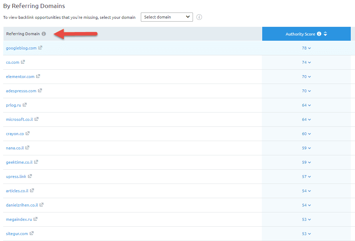Viewport: 355px width, 241px height.
Task: Expand authority score 53 for sitegur.com
Action: (x=306, y=234)
